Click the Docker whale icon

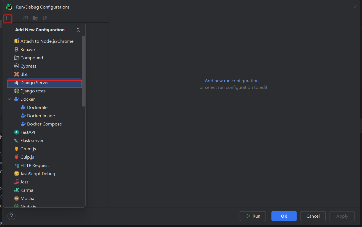point(17,99)
